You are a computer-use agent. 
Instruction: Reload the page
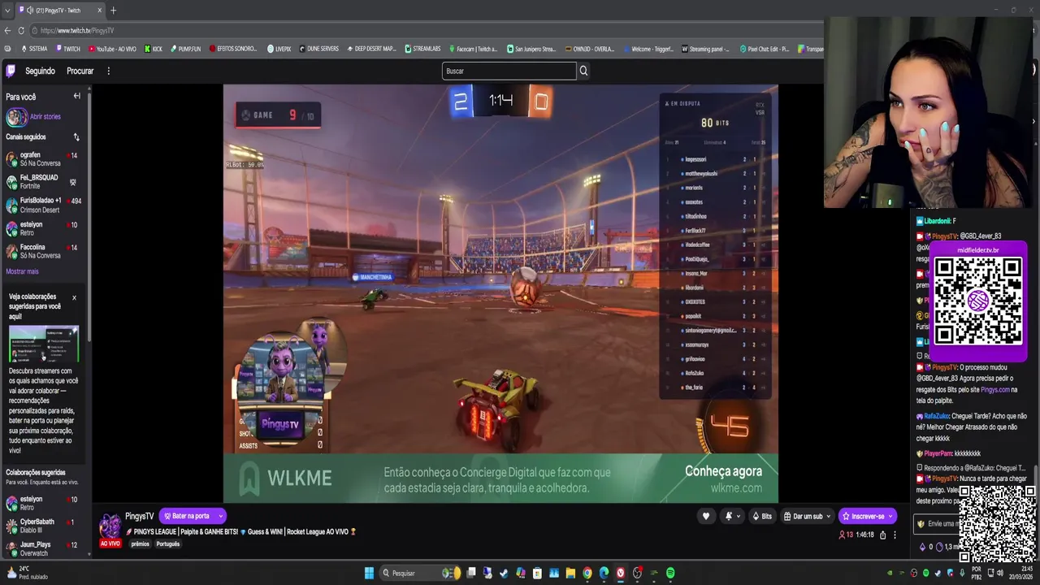point(20,31)
